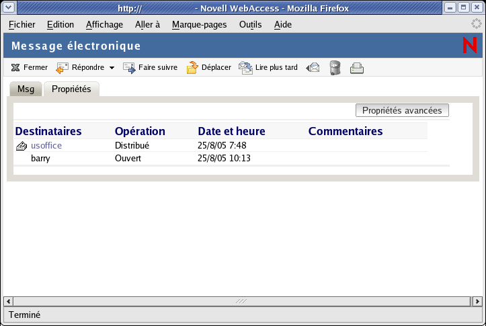486x326 pixels.
Task: Click the Commentaires column header
Action: tap(346, 131)
